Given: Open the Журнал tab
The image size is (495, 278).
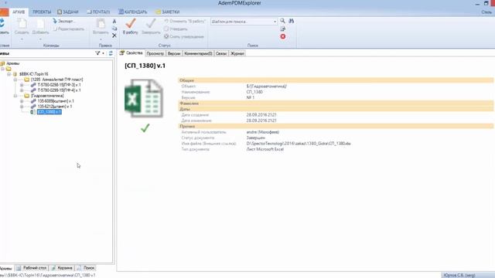Looking at the screenshot, I should click(237, 53).
